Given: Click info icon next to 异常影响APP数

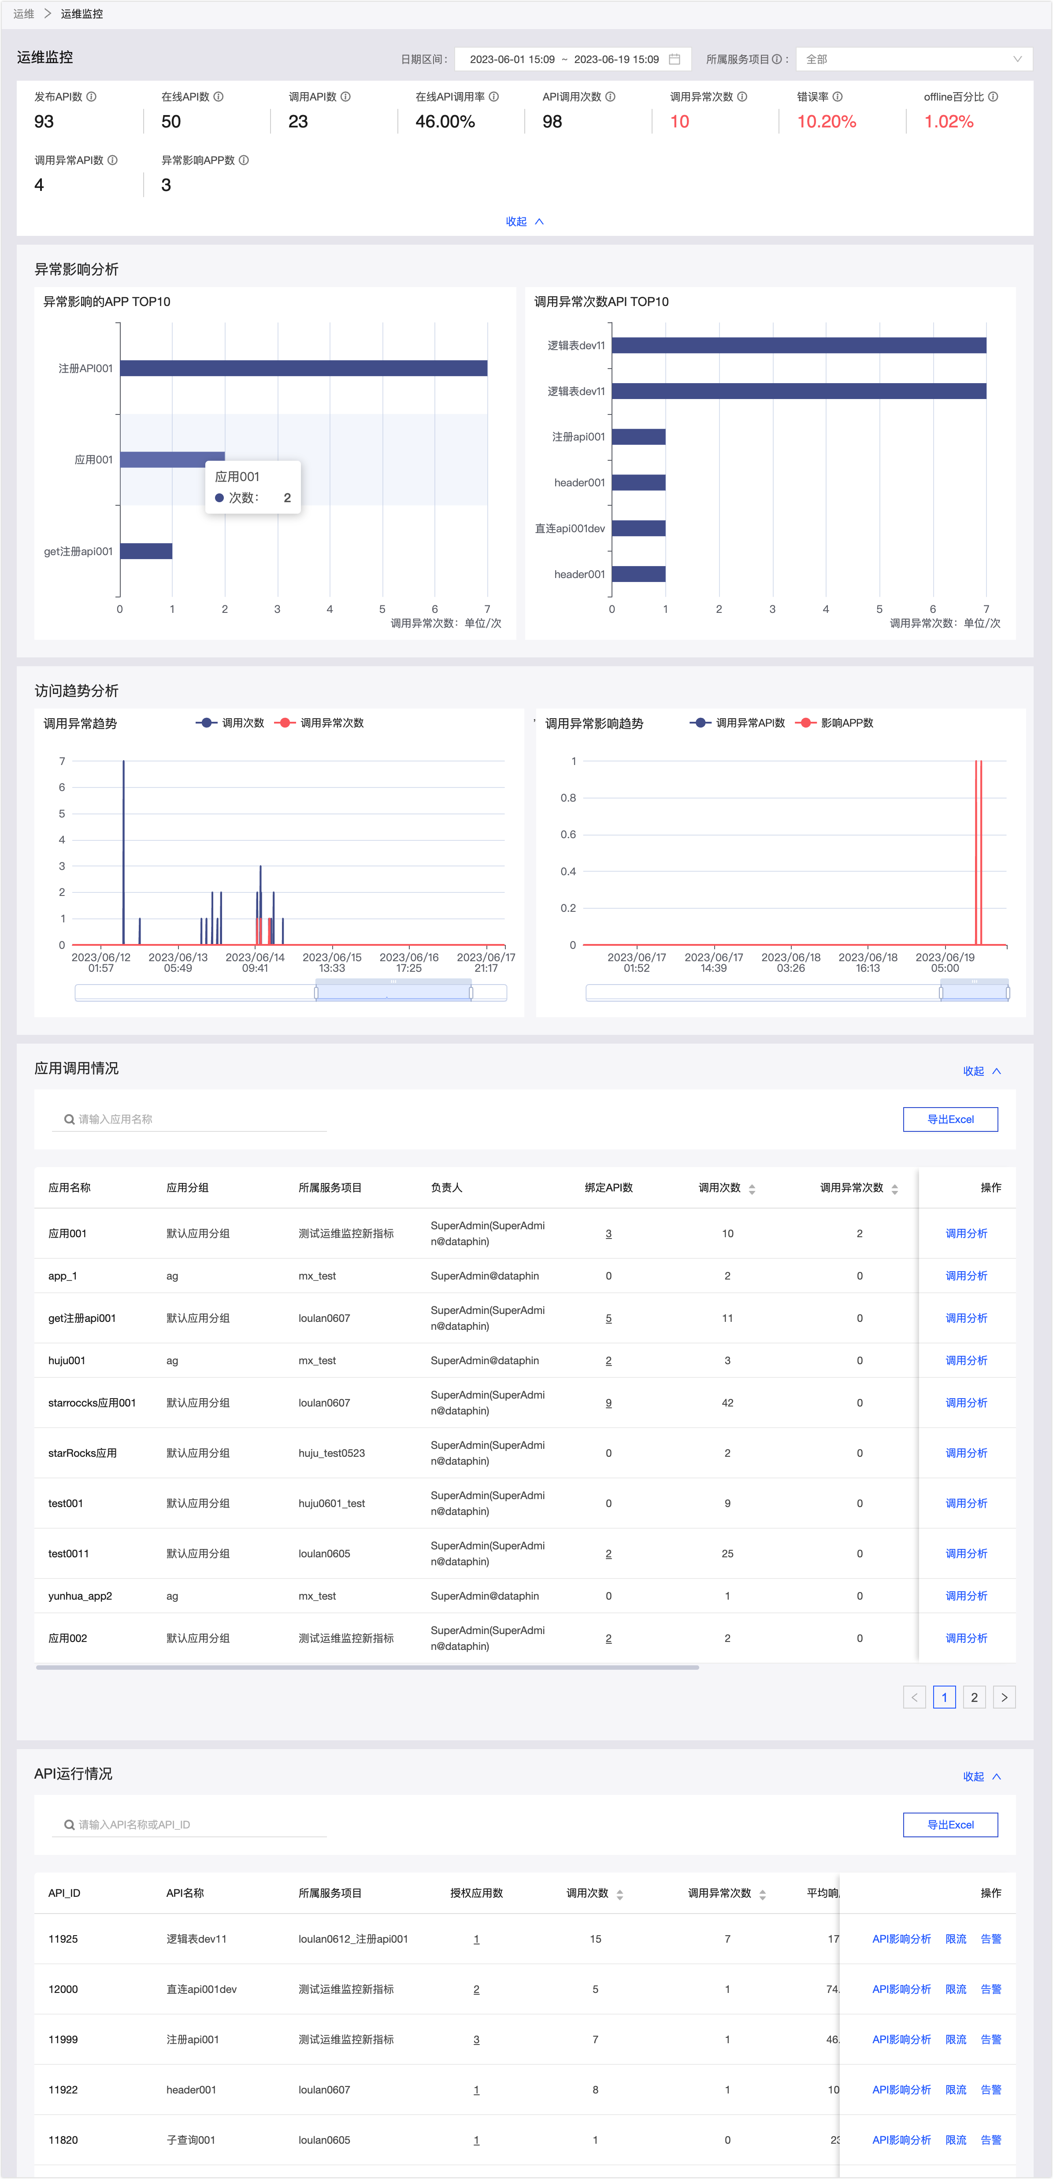Looking at the screenshot, I should (x=243, y=160).
